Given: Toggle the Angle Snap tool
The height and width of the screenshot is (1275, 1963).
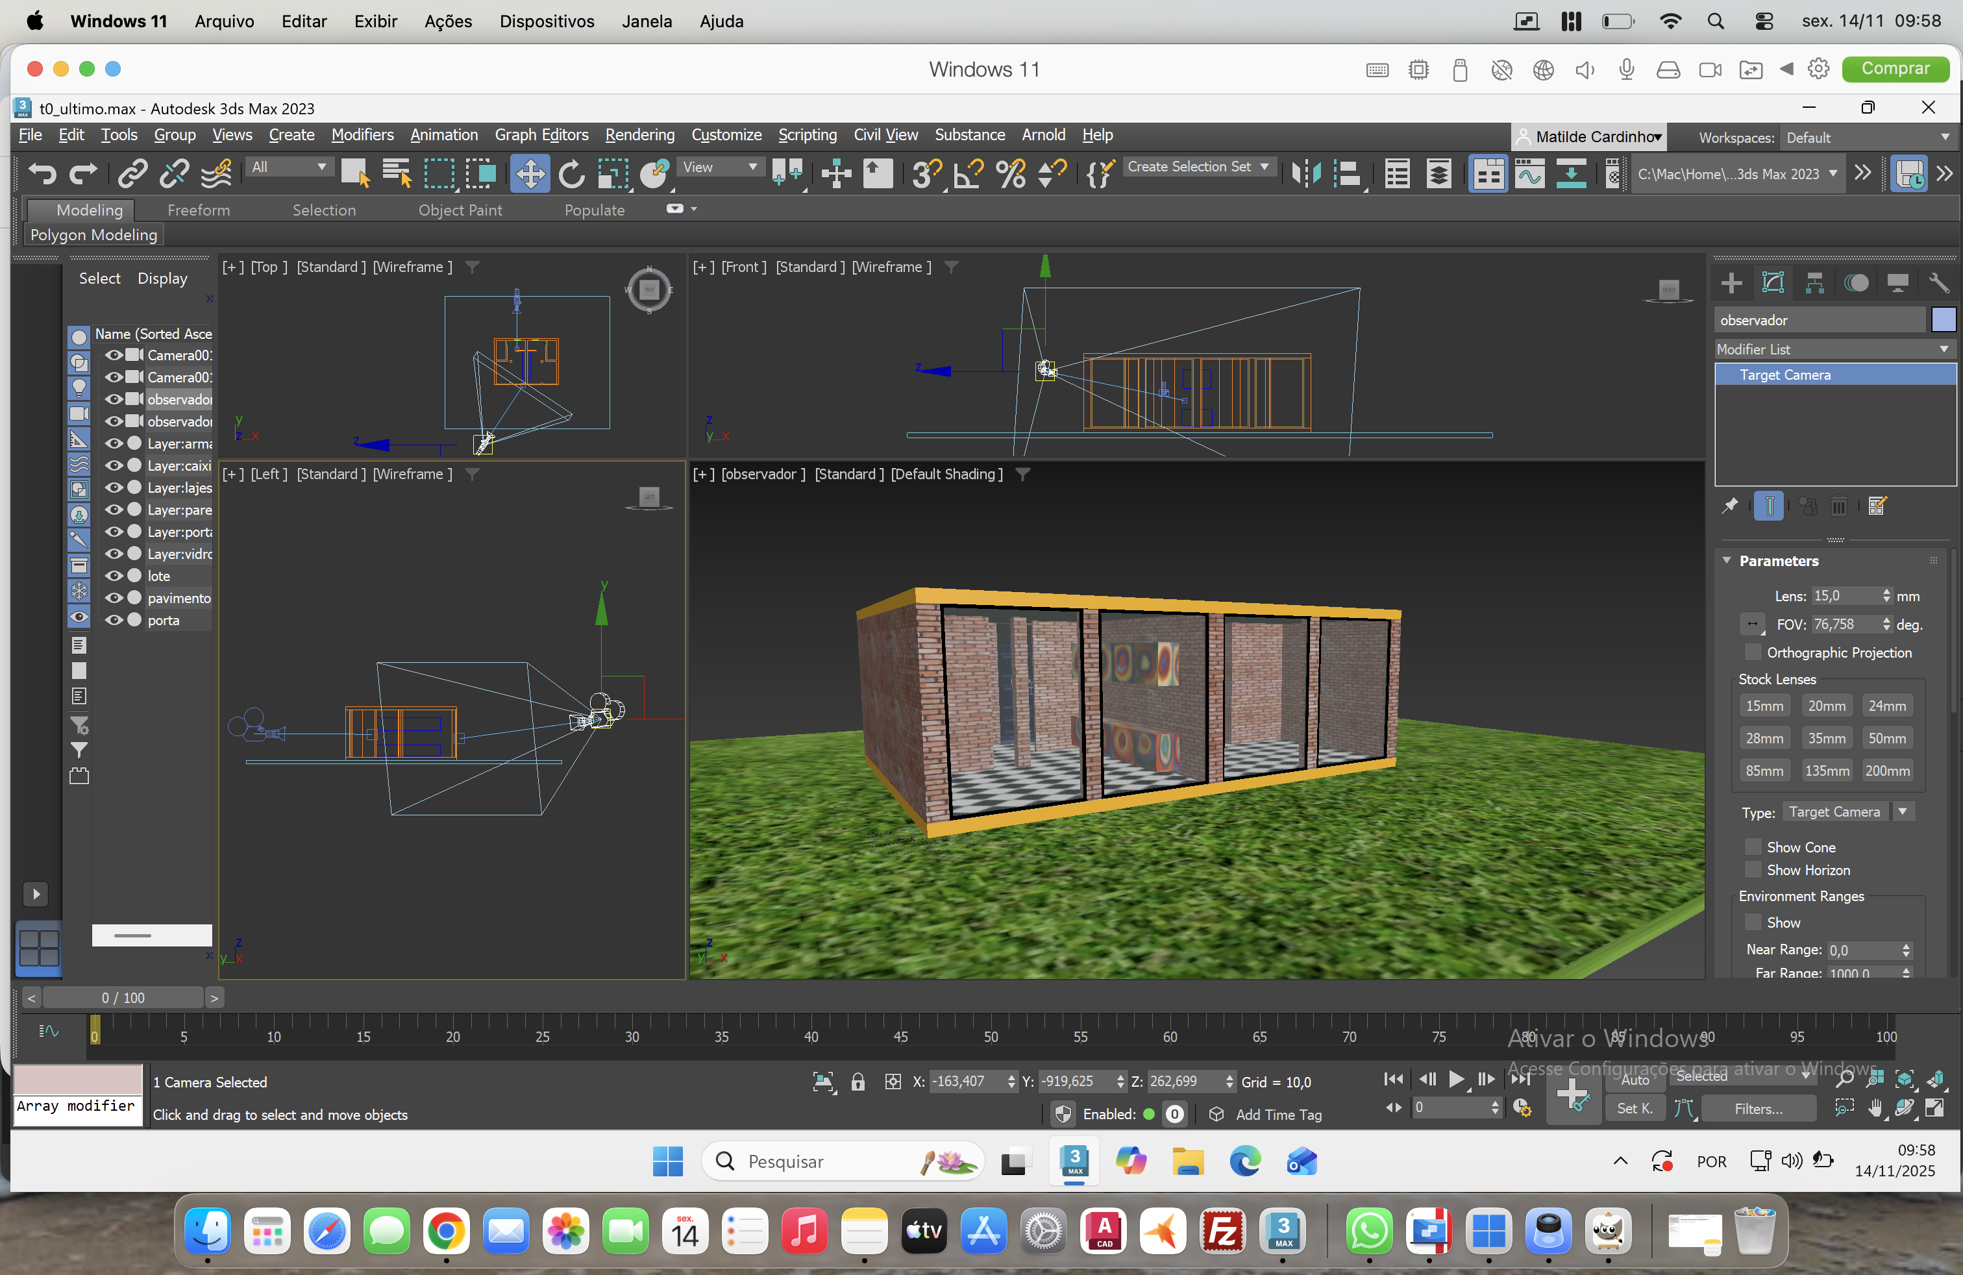Looking at the screenshot, I should 969,174.
